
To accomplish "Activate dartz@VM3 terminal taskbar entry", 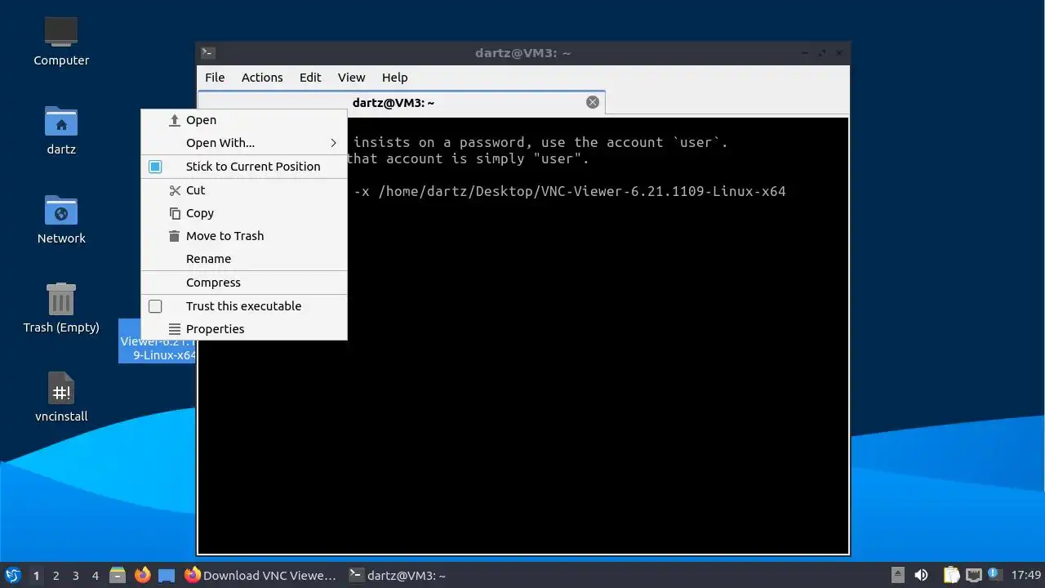I will pyautogui.click(x=398, y=575).
